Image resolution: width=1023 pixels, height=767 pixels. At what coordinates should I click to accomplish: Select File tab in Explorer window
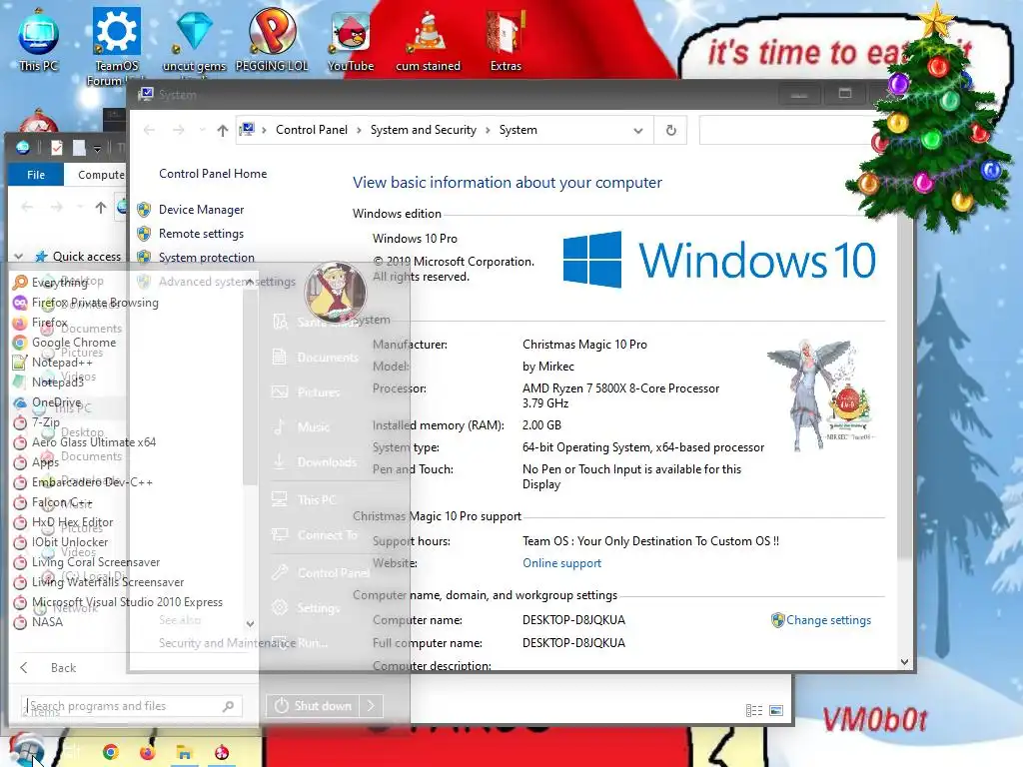[36, 174]
